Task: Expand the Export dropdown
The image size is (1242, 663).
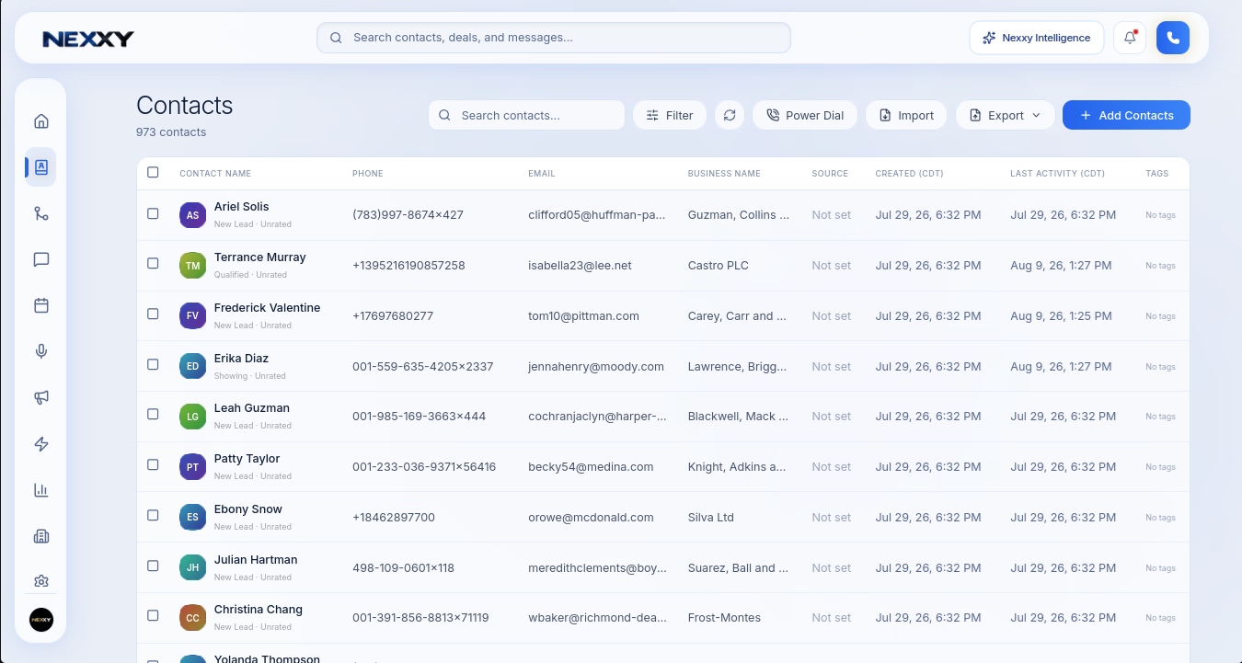Action: click(1006, 115)
